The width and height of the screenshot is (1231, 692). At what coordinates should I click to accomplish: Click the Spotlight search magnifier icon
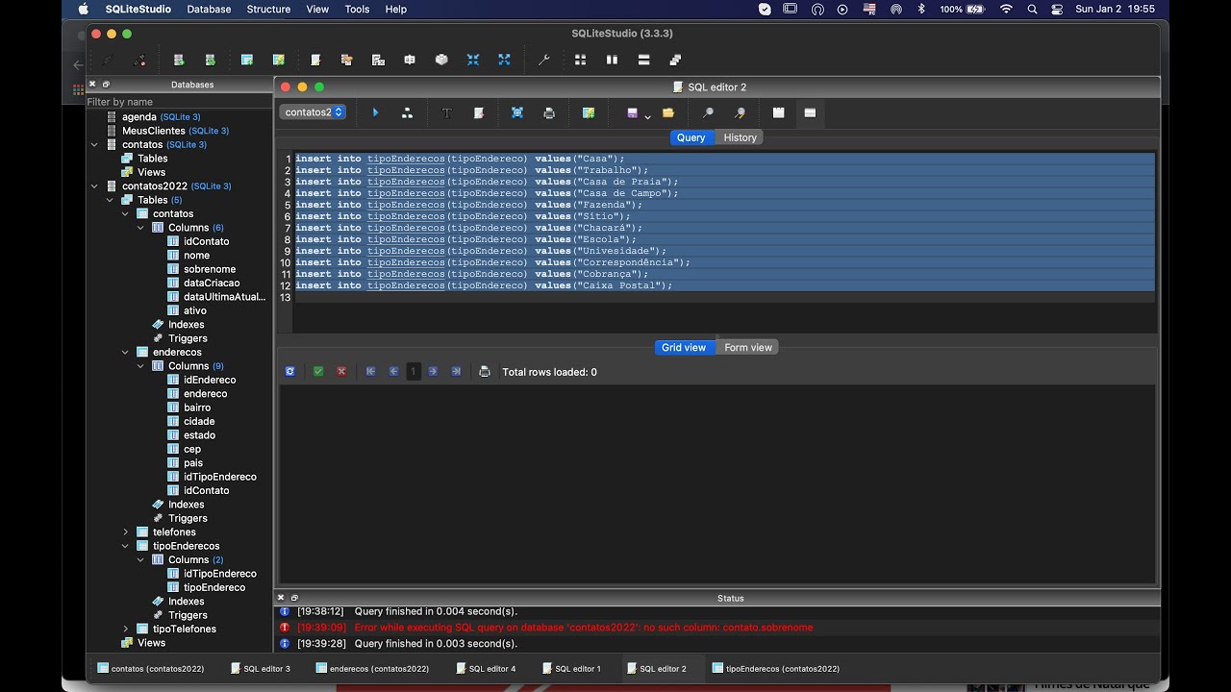1033,9
